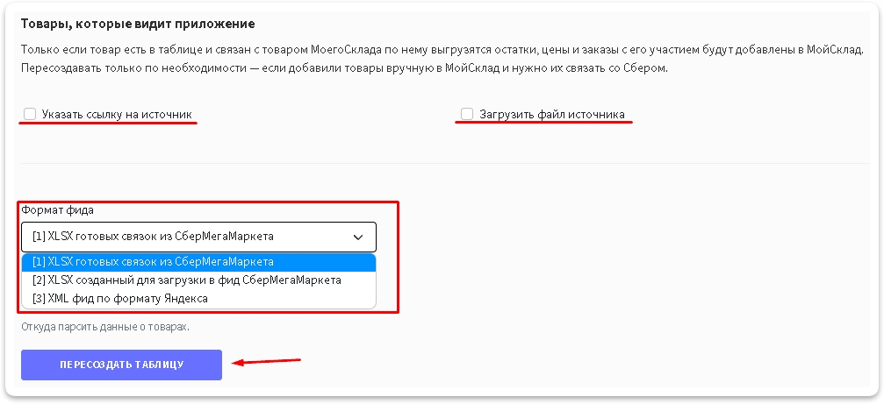
Task: Click the "Формат фида" field label
Action: point(58,210)
